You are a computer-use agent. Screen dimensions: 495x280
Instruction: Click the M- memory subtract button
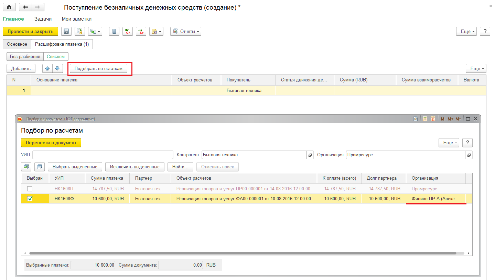[x=458, y=119]
